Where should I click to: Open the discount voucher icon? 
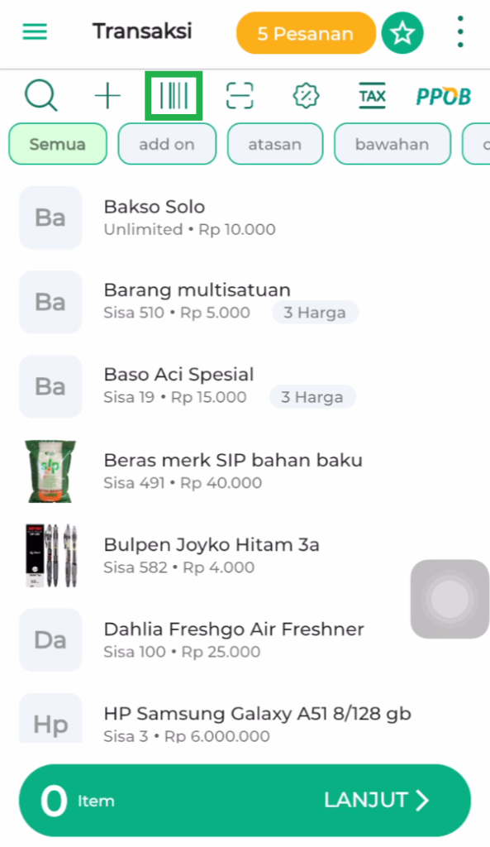(305, 94)
